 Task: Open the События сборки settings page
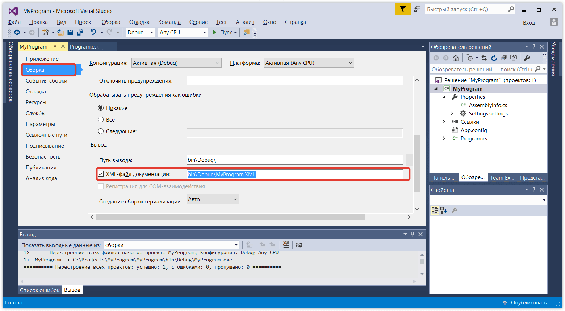[46, 81]
